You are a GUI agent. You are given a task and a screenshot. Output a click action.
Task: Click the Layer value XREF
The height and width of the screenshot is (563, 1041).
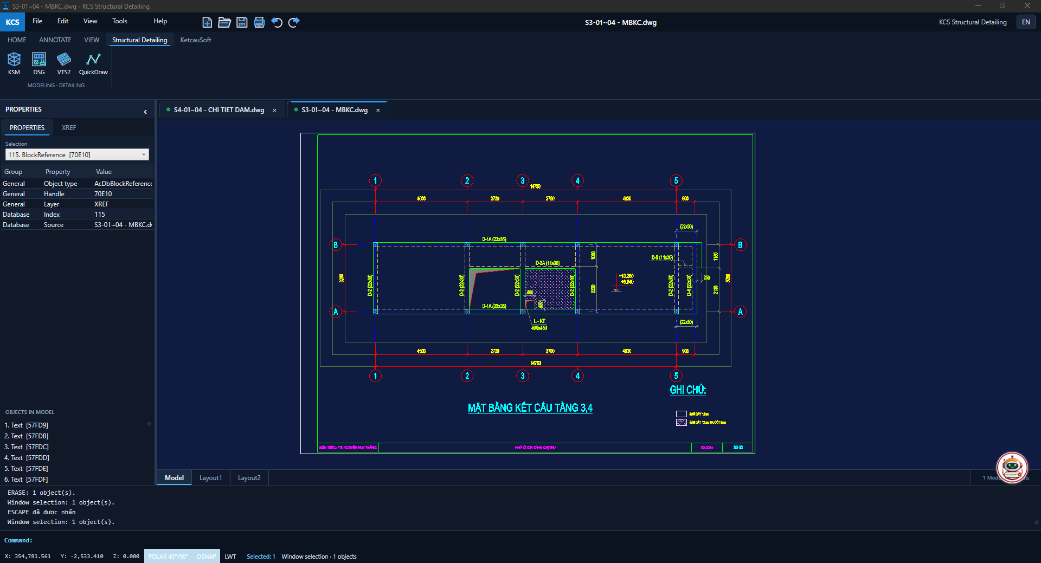tap(101, 204)
